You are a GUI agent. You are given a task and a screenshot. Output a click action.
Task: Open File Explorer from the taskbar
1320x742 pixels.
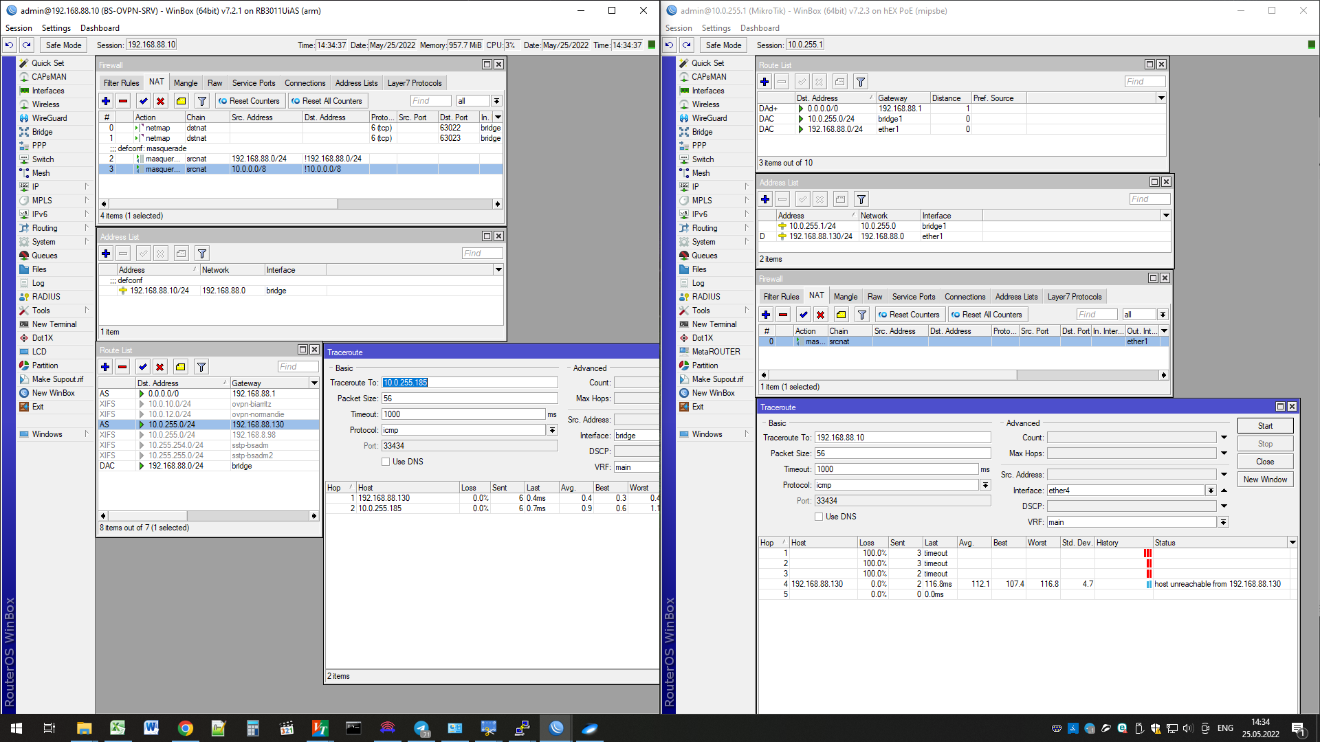pos(84,728)
